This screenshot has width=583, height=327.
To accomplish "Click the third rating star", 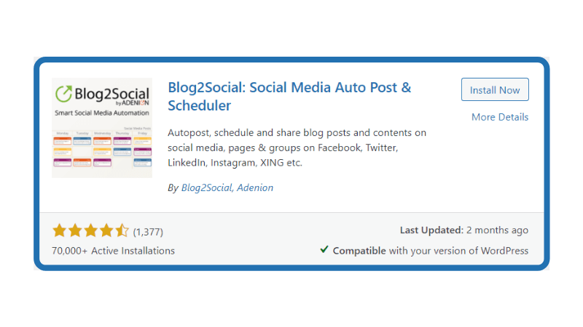I will pos(90,231).
